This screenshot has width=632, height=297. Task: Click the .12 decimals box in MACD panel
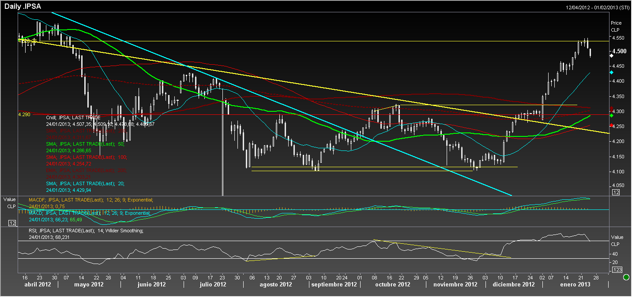click(12, 224)
